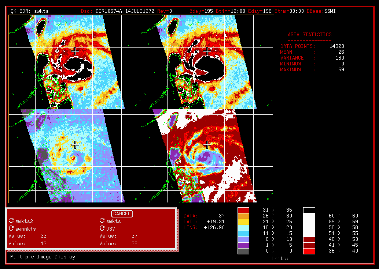
Task: Click the cycle icon beside D37
Action: 102,228
